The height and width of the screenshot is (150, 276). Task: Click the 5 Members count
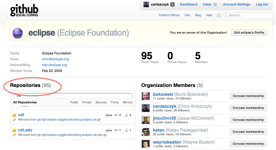coord(198,56)
